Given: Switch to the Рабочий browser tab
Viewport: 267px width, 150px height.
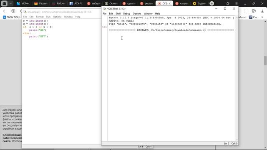Looking at the screenshot, I should coord(58,3).
